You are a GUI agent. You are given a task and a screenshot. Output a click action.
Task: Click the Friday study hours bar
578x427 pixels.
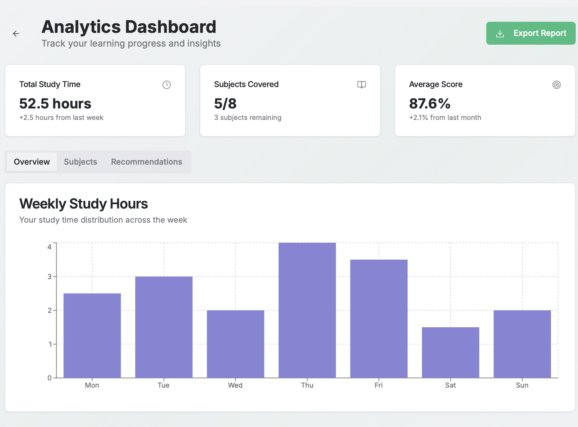tap(379, 319)
